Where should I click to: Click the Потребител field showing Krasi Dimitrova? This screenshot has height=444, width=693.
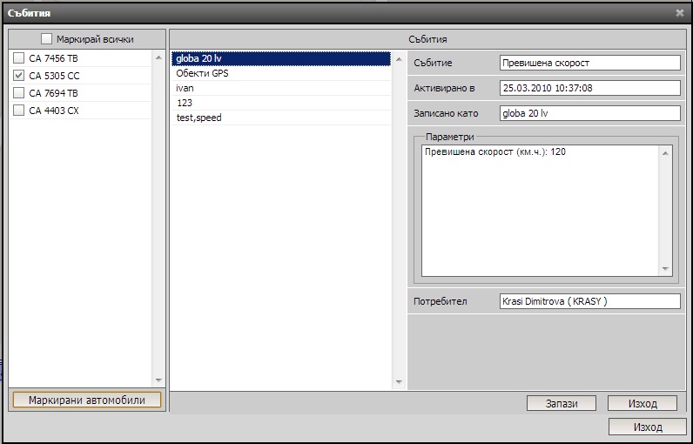pos(590,301)
